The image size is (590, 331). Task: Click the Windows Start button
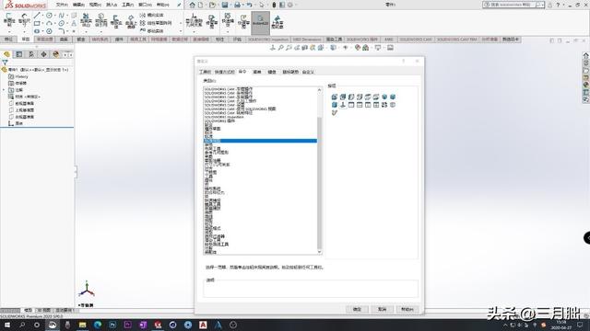(7, 325)
